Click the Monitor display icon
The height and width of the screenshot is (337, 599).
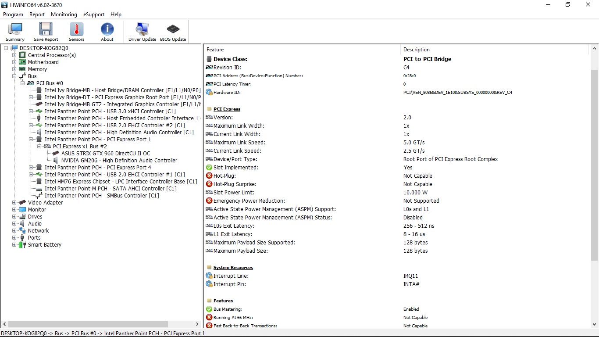pyautogui.click(x=22, y=210)
